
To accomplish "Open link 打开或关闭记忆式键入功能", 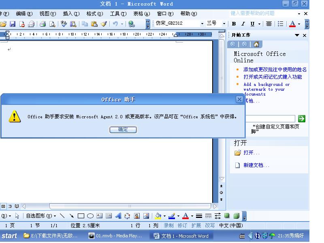I will 273,77.
